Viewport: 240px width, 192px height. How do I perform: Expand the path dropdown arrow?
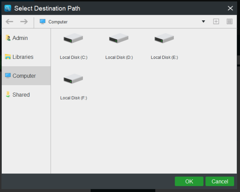pyautogui.click(x=203, y=21)
